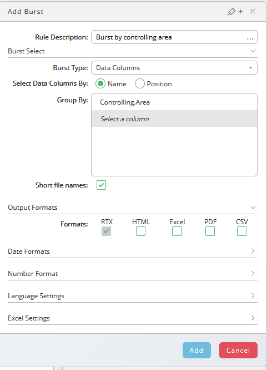The width and height of the screenshot is (267, 370).
Task: Enable the Excel output format checkbox
Action: tap(177, 231)
